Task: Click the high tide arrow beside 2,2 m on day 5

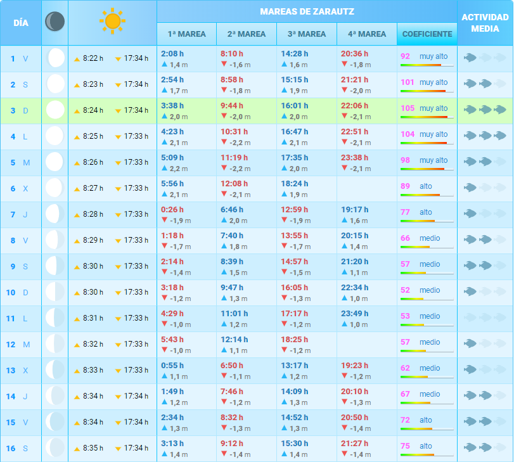Action: [x=165, y=168]
